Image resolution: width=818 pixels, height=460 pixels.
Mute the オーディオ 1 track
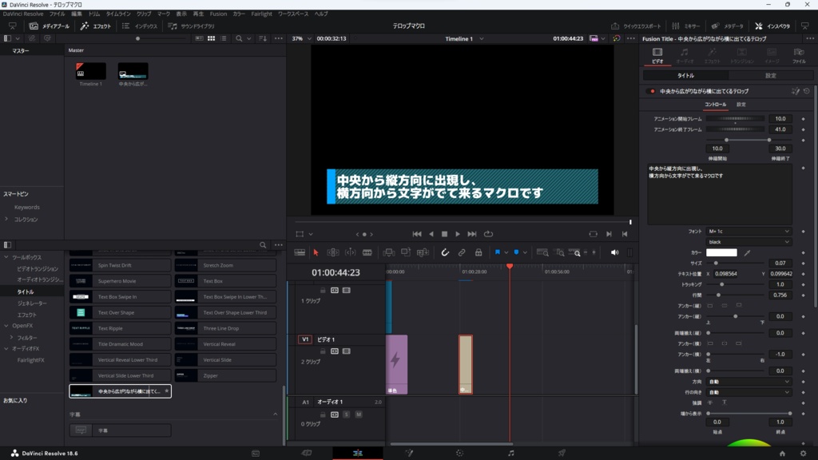359,414
